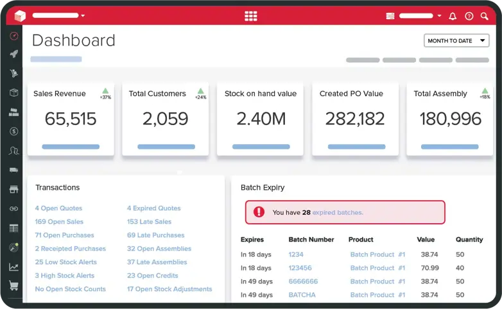Open the help question mark icon
The image size is (502, 309).
point(469,16)
